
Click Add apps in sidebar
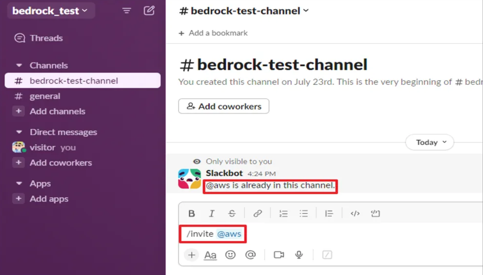(x=41, y=199)
